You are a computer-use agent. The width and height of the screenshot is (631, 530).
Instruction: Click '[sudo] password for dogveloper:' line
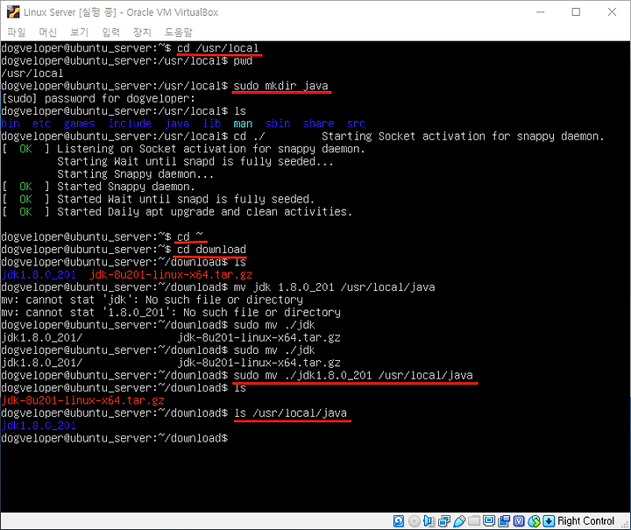pyautogui.click(x=98, y=98)
